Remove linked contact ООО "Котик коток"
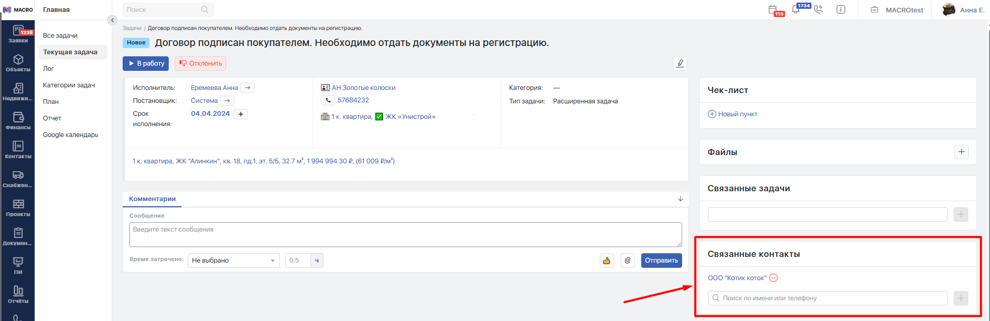The image size is (990, 321). (773, 278)
